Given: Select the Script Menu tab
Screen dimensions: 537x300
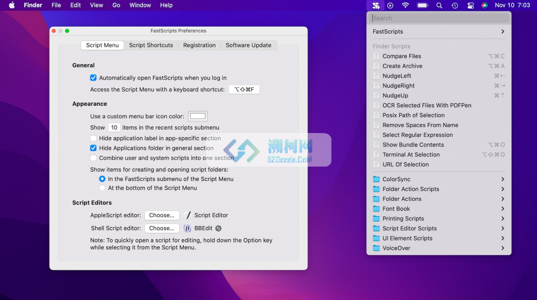Looking at the screenshot, I should click(x=102, y=45).
